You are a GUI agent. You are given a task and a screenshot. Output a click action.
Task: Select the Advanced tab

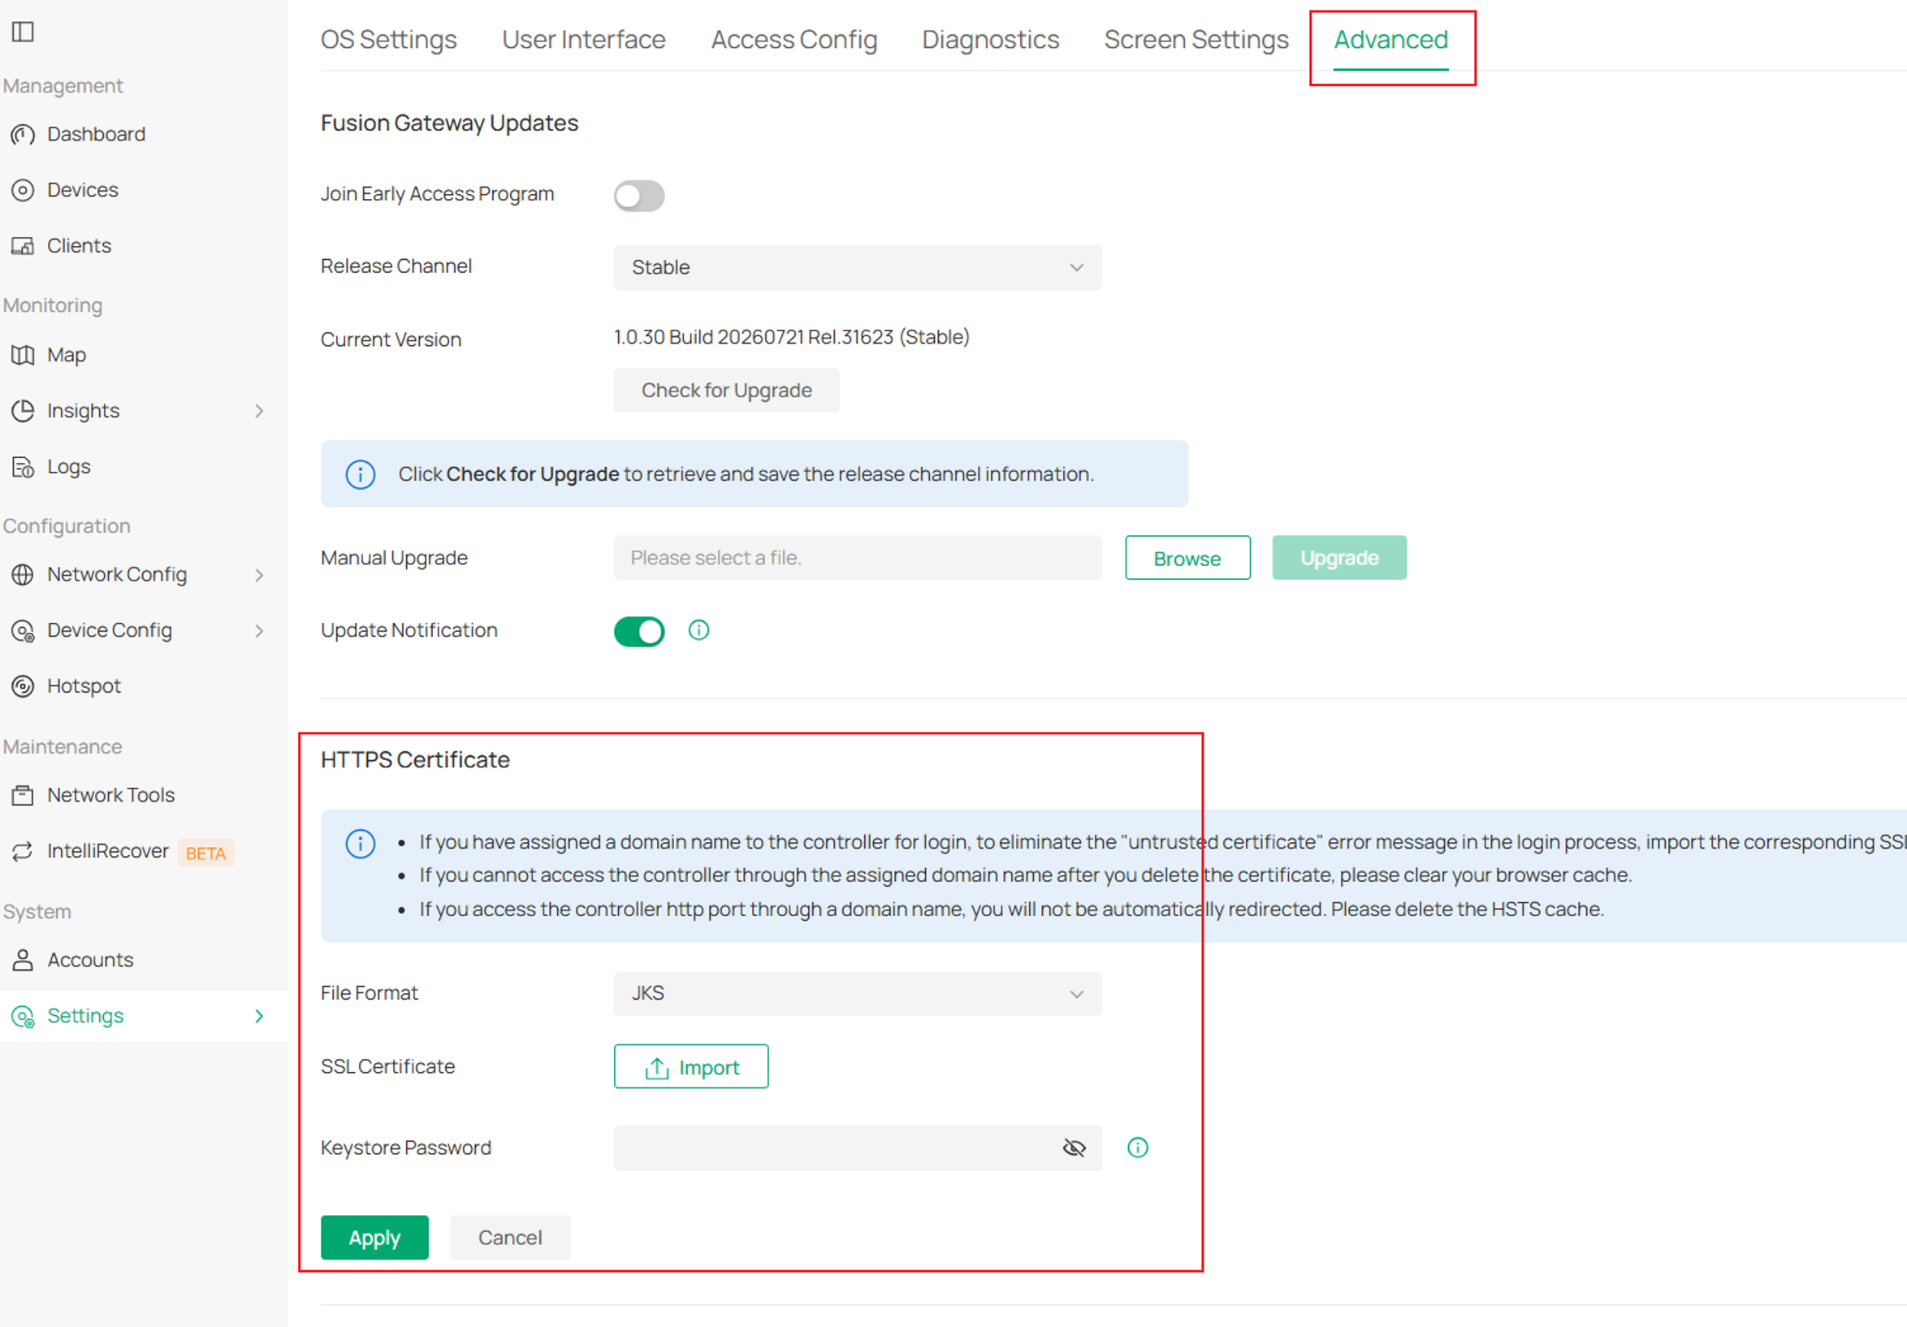(x=1391, y=40)
